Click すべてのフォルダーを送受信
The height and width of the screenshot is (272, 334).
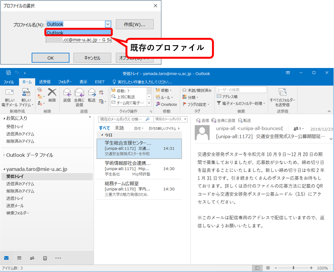282,97
